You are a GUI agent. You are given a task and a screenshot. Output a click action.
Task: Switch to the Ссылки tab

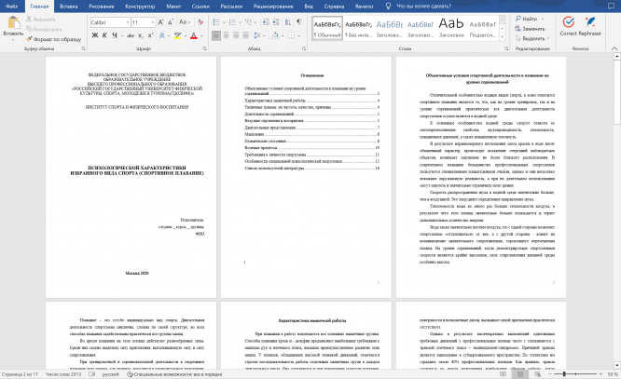200,7
